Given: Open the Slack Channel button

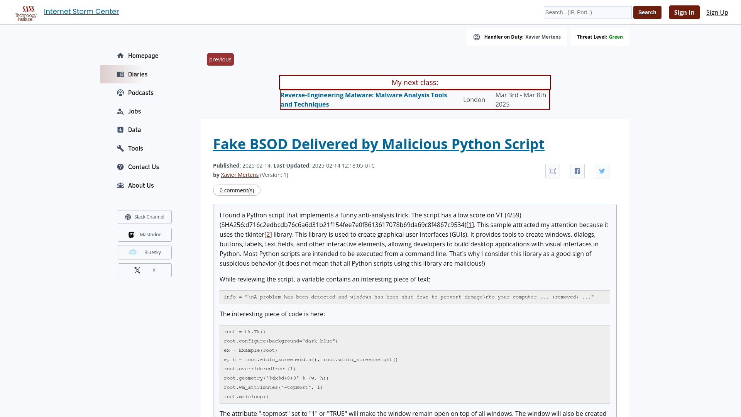Looking at the screenshot, I should (x=145, y=217).
